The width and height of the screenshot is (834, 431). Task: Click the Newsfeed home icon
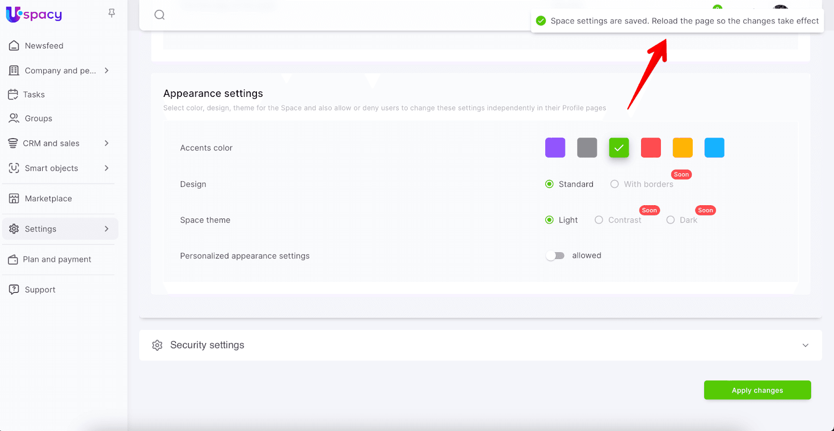(x=14, y=46)
